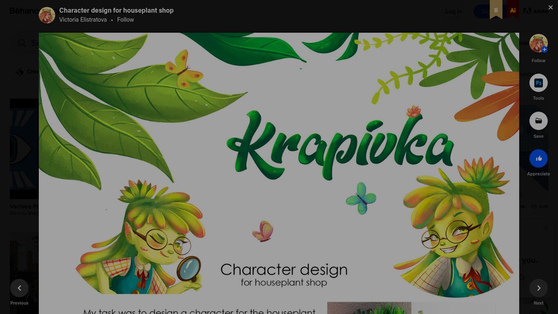The image size is (558, 314).
Task: Click the gold featured ribbon badge
Action: 496,9
